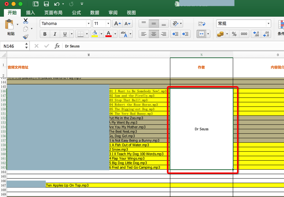This screenshot has width=284, height=197.
Task: Decrease indent icon
Action: [x=175, y=34]
